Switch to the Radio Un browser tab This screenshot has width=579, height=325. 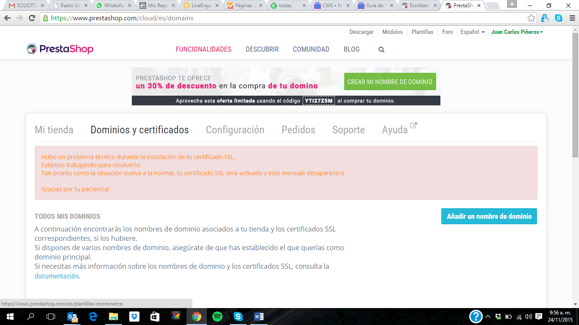click(x=70, y=6)
